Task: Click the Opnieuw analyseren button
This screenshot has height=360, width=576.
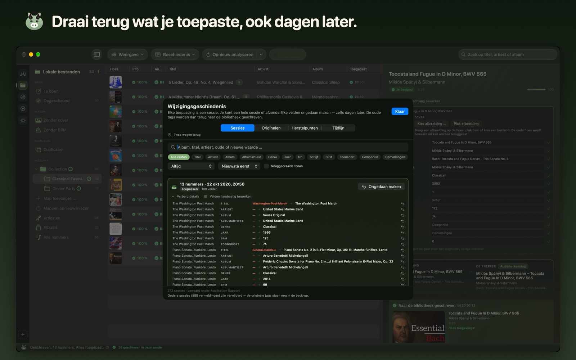Action: (x=229, y=54)
